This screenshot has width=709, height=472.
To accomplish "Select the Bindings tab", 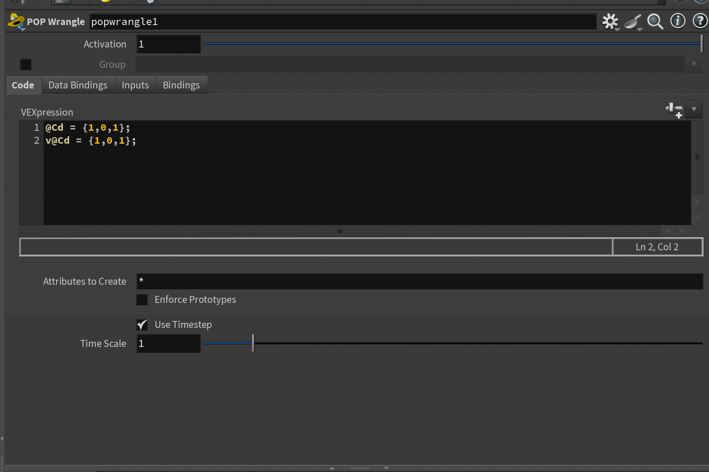I will pos(181,85).
